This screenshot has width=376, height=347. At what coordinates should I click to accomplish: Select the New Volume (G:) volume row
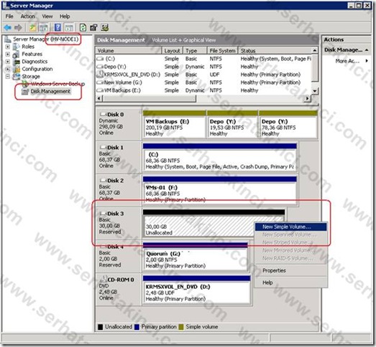[204, 82]
